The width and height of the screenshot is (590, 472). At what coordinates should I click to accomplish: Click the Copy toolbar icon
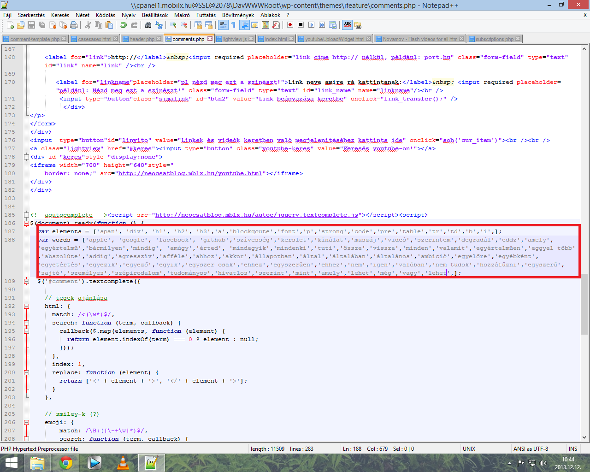pyautogui.click(x=99, y=25)
